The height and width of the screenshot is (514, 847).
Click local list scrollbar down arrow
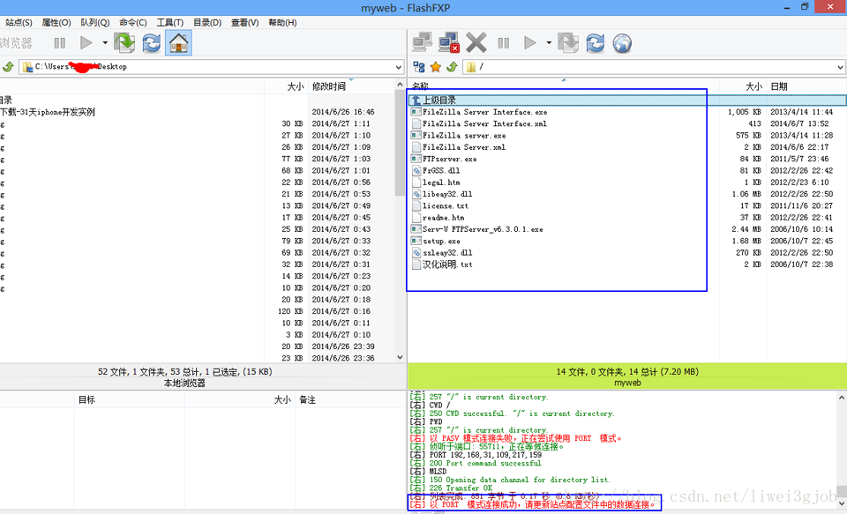click(x=400, y=357)
